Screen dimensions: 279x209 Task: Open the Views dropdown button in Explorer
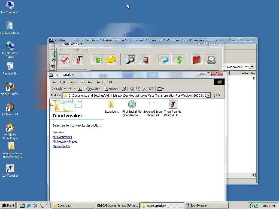pos(161,89)
